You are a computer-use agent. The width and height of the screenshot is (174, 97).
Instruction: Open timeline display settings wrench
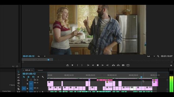pyautogui.click(x=43, y=77)
